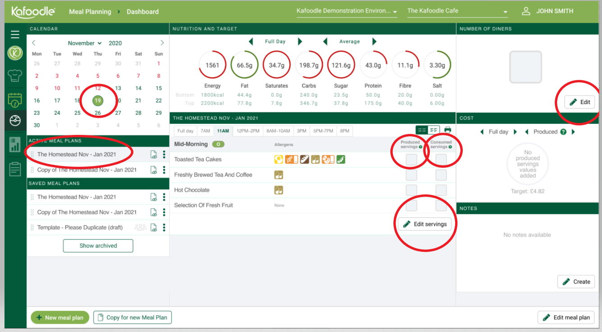Click milk allergen icon for Hot Chocolate
Viewport: 602px width, 332px height.
(279, 190)
